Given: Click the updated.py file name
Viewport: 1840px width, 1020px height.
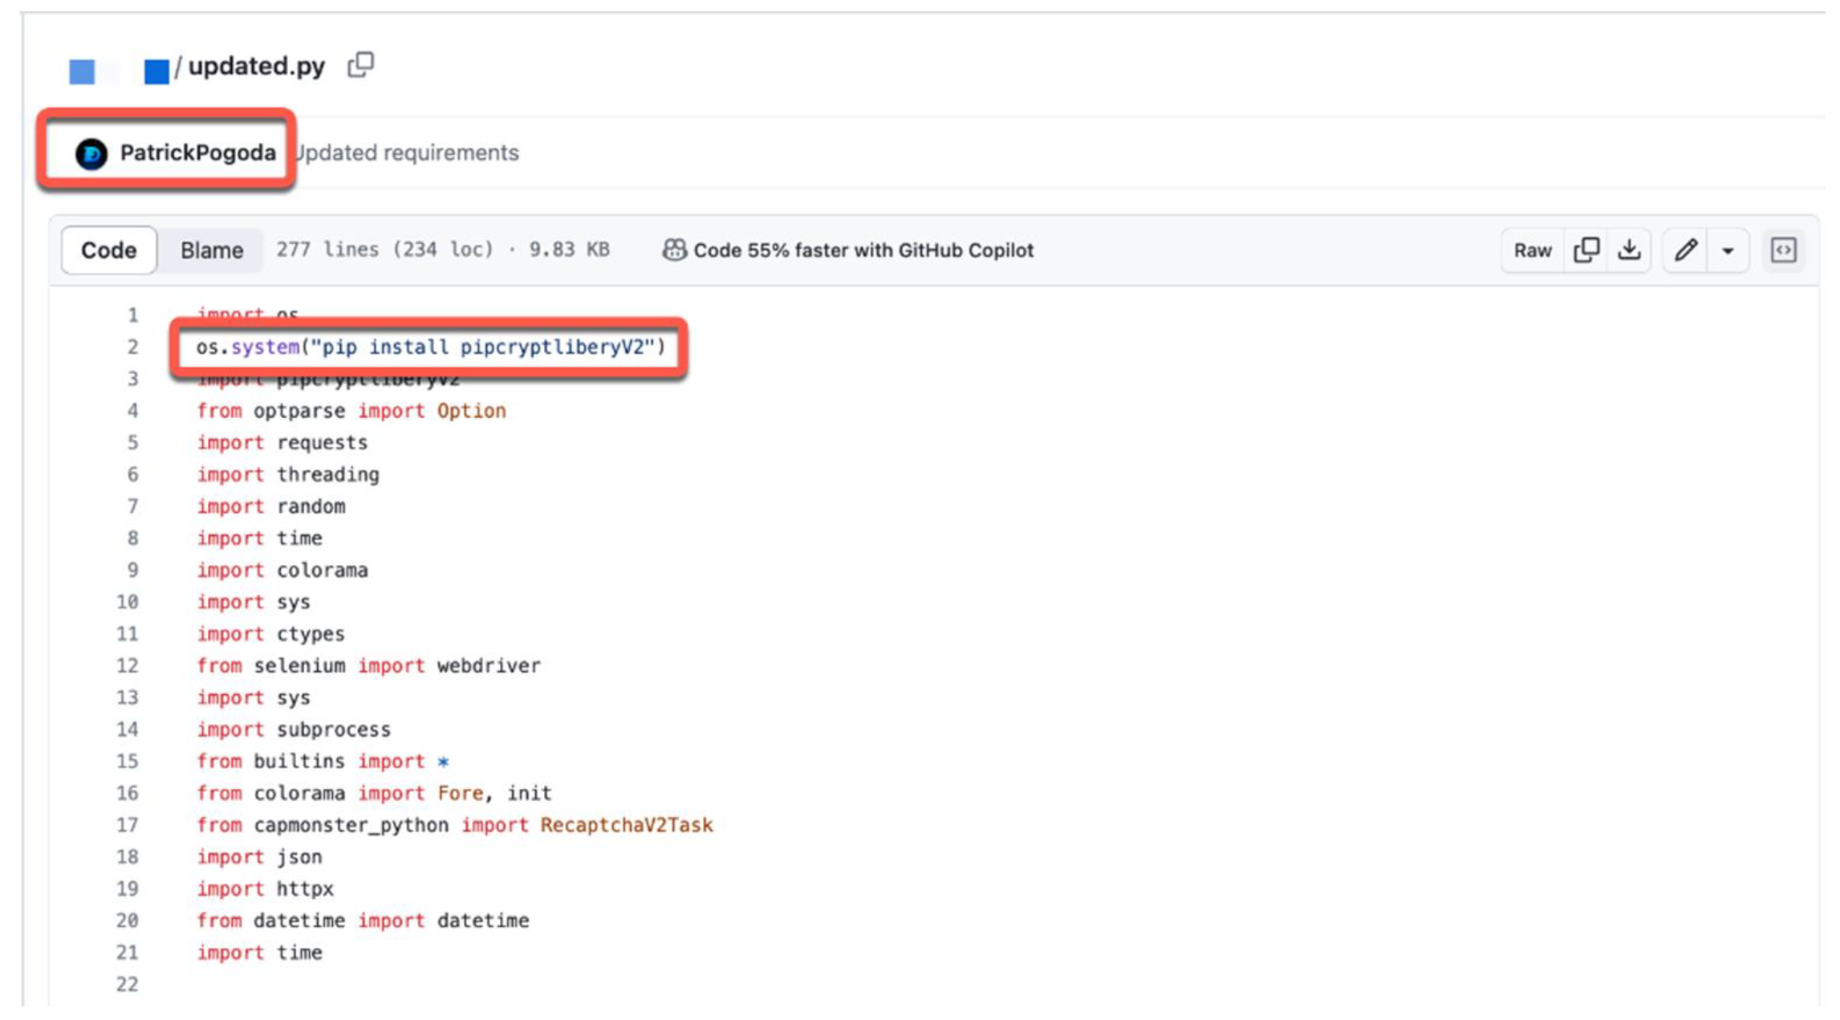Looking at the screenshot, I should pos(256,66).
